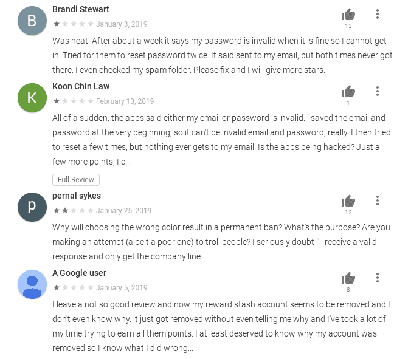Open options menu for Brandi Stewart's review
The image size is (411, 359).
(378, 14)
